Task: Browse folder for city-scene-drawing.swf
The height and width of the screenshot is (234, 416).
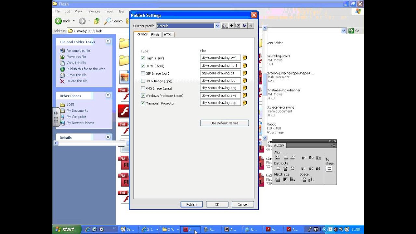Action: (245, 58)
